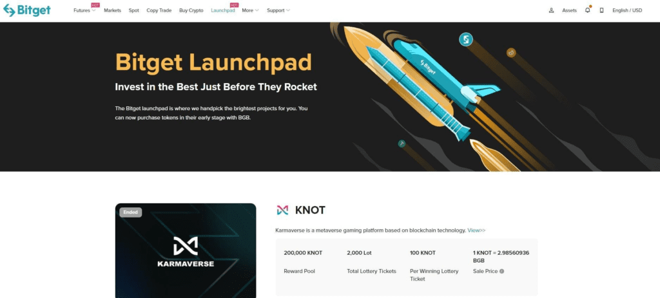Image resolution: width=660 pixels, height=298 pixels.
Task: Open the Karmaverse project thumbnail
Action: pyautogui.click(x=186, y=250)
